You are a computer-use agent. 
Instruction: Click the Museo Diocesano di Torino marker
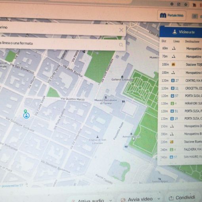106,97
